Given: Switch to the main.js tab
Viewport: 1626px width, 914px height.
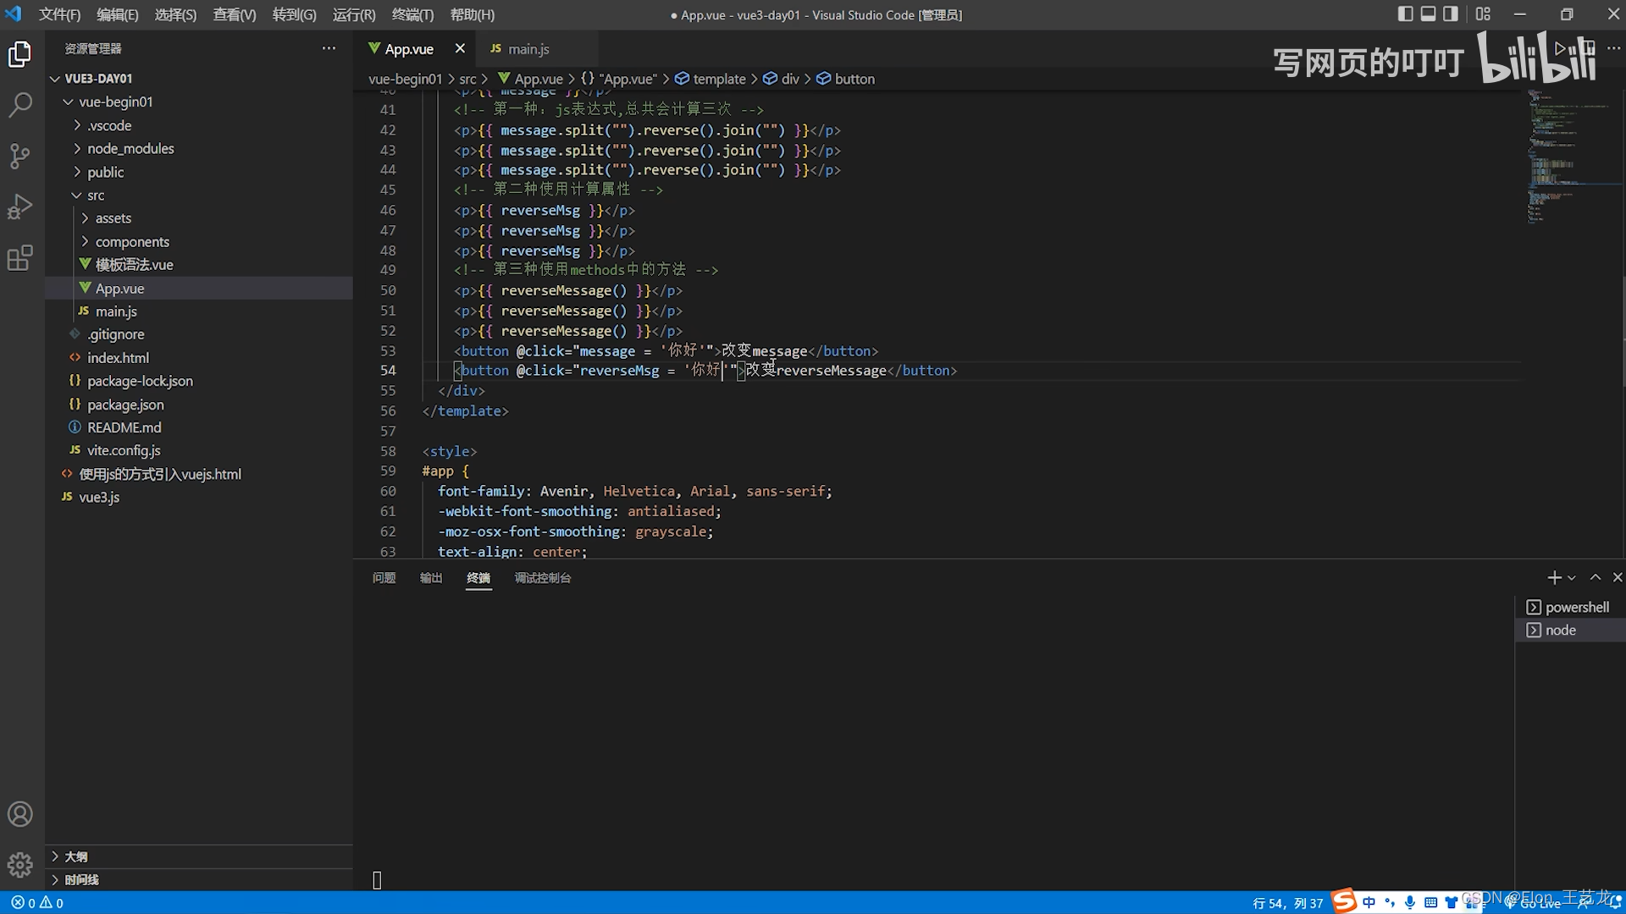Looking at the screenshot, I should click(x=528, y=49).
